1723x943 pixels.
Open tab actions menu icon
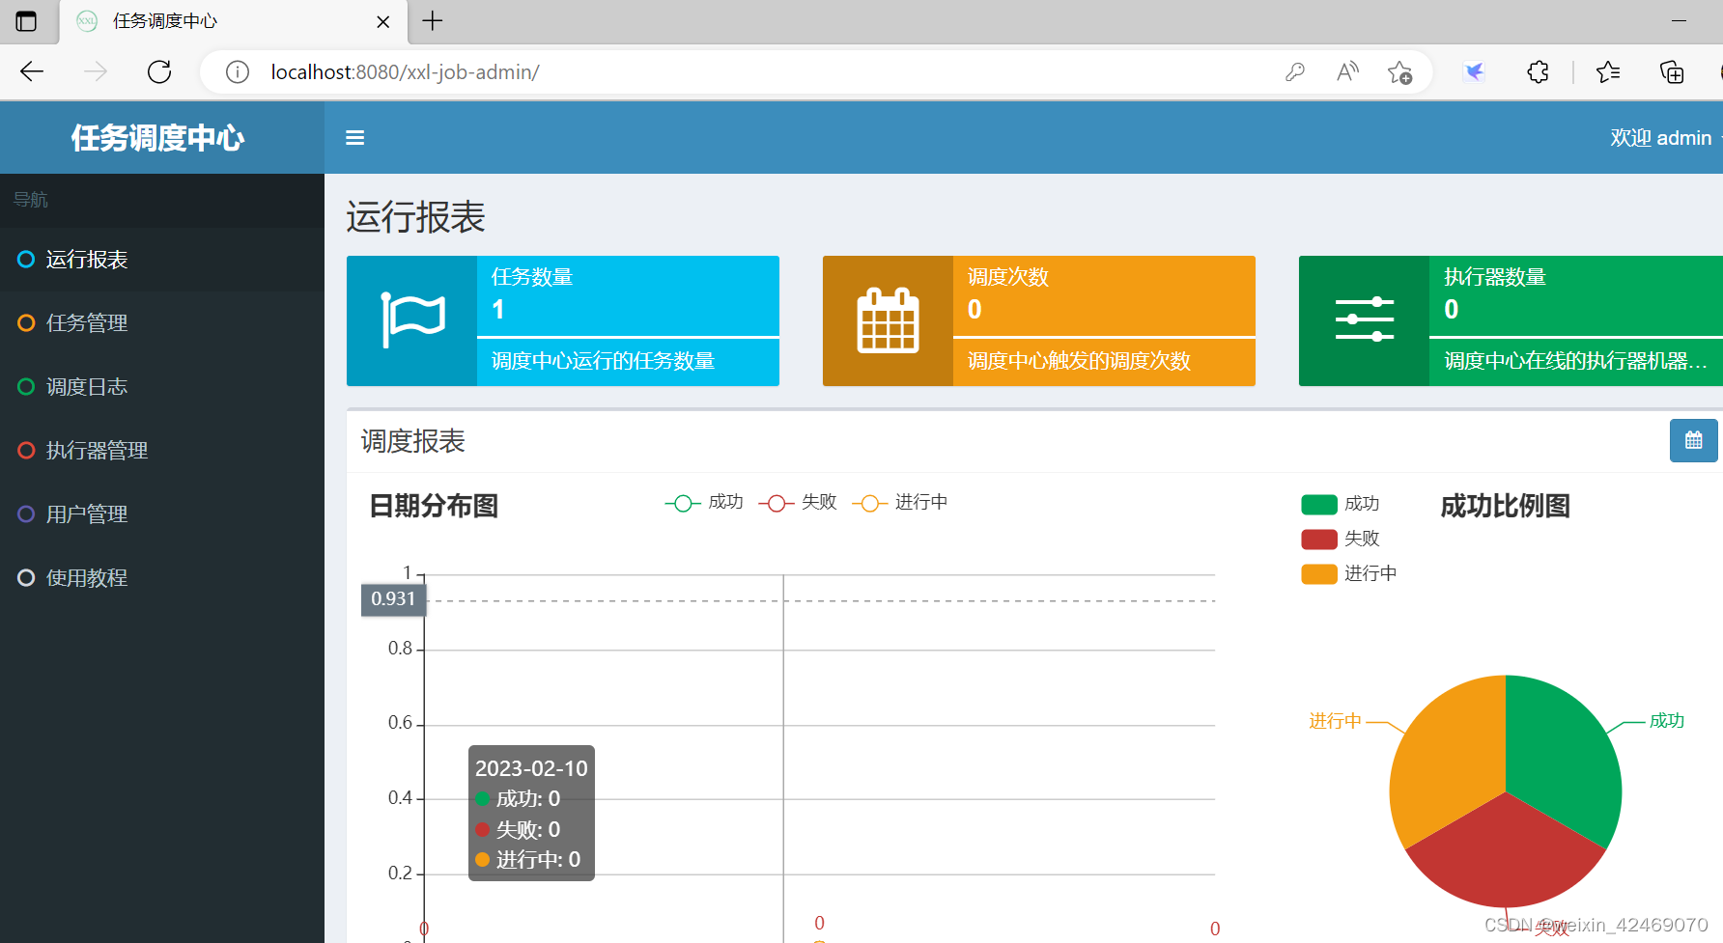pos(26,21)
